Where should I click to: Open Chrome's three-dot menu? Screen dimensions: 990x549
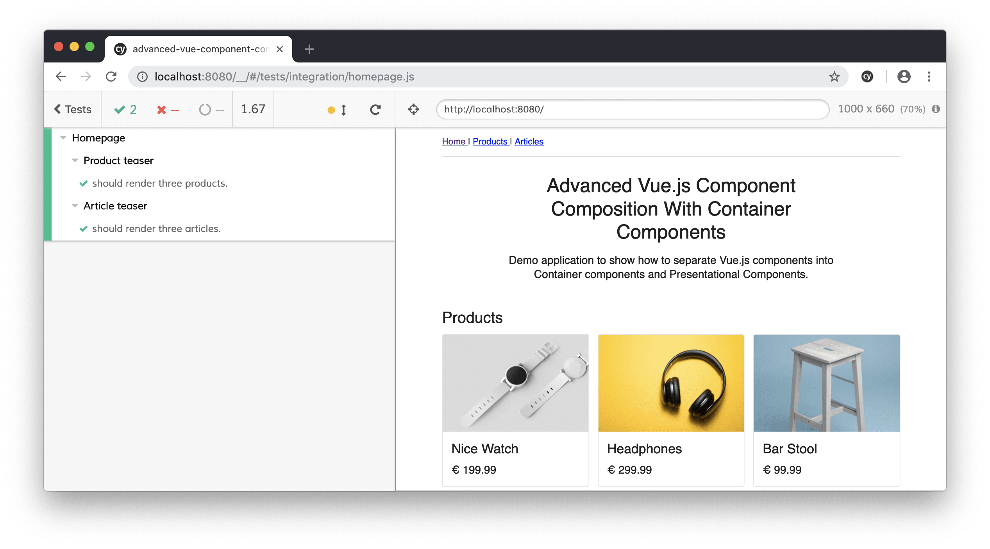click(929, 77)
